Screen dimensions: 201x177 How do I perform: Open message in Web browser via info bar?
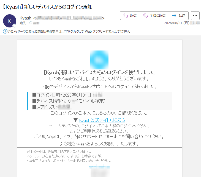point(69,32)
